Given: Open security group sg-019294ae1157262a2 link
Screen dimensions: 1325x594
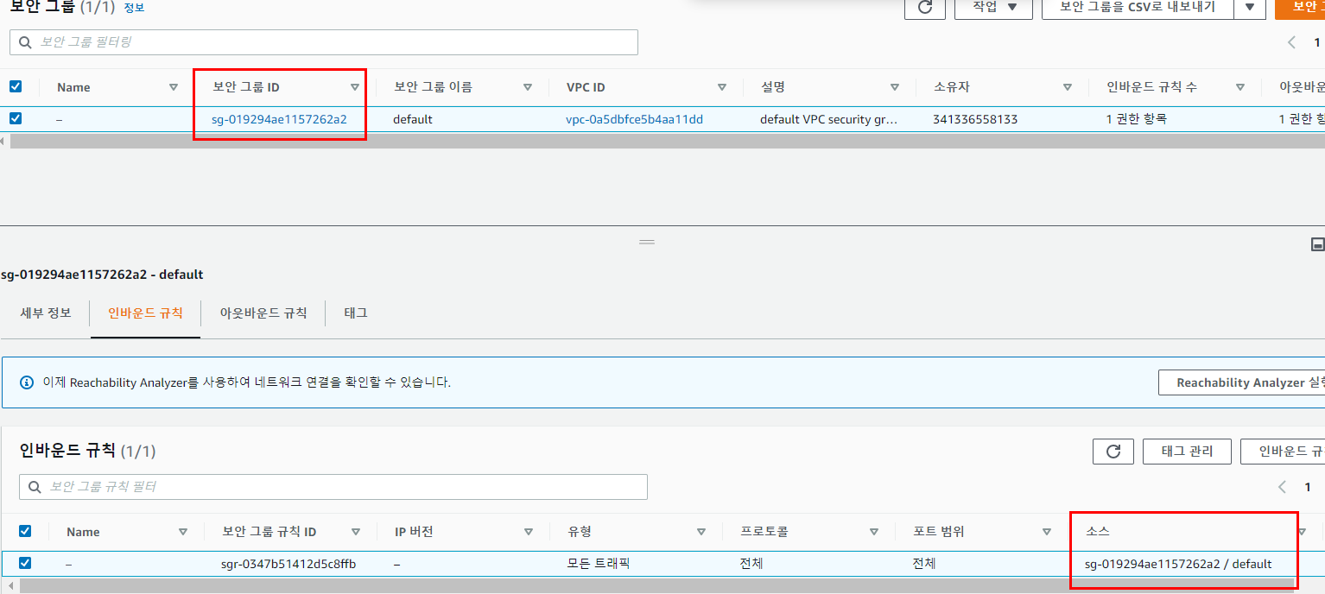Looking at the screenshot, I should coord(279,119).
